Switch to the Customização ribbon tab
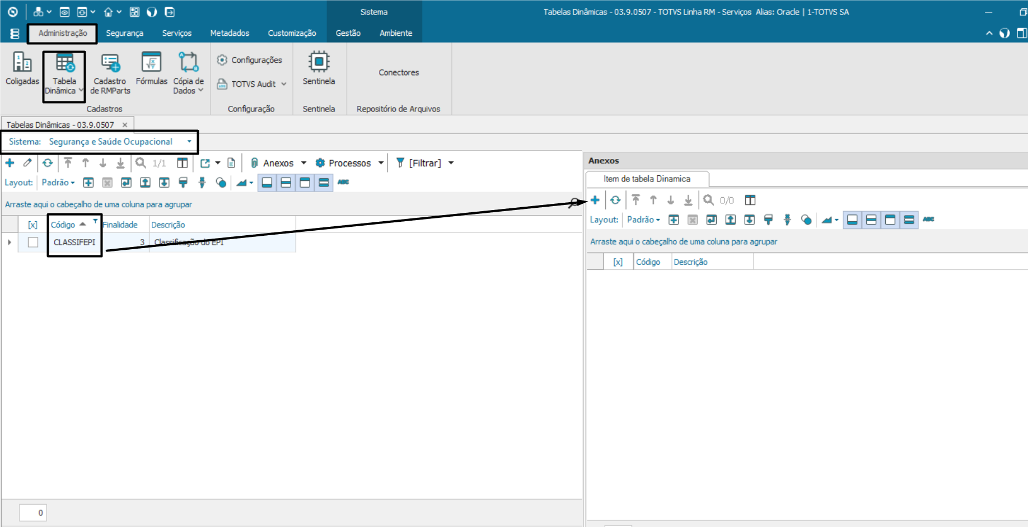This screenshot has height=527, width=1028. [292, 33]
